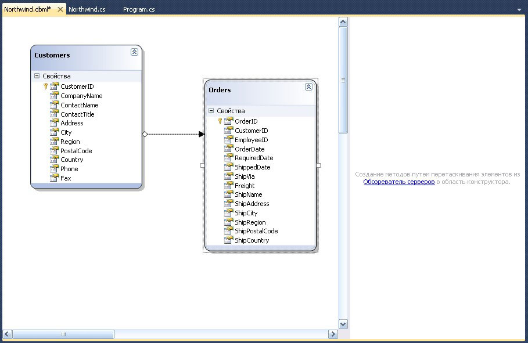Click the vertical scrollbar down arrow

[343, 324]
